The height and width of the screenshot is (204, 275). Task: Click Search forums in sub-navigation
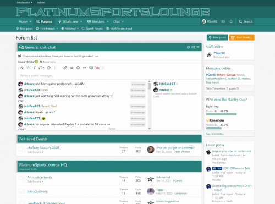[x=92, y=29]
